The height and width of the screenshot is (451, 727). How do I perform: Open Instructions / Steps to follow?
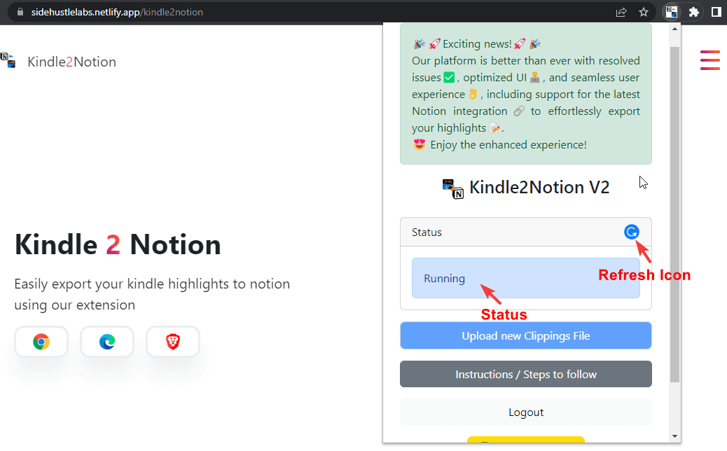[x=526, y=374]
